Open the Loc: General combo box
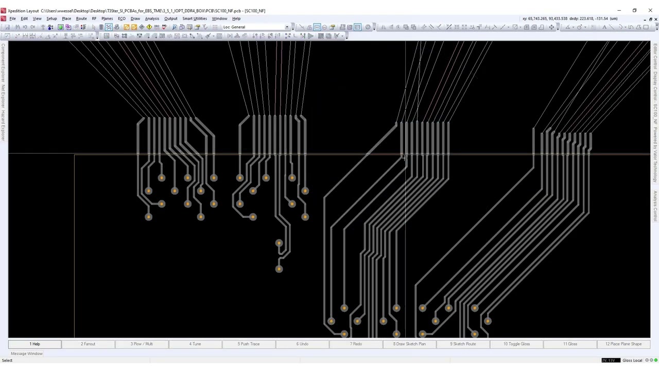 pos(256,27)
